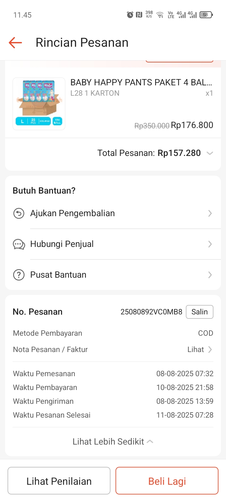This screenshot has width=226, height=502.
Task: Tap the product title BABY HAPPY PANTS
Action: click(x=141, y=83)
